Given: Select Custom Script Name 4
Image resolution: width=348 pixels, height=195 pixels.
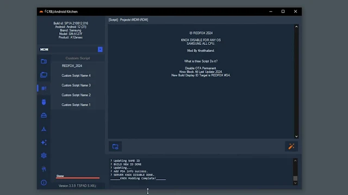Looking at the screenshot, I should 76,76.
